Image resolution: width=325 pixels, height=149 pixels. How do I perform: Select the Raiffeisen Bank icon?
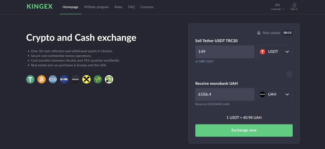(86, 79)
